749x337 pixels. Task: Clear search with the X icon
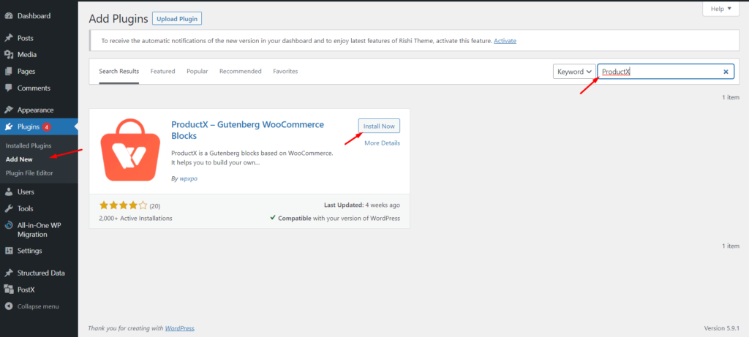click(x=726, y=72)
